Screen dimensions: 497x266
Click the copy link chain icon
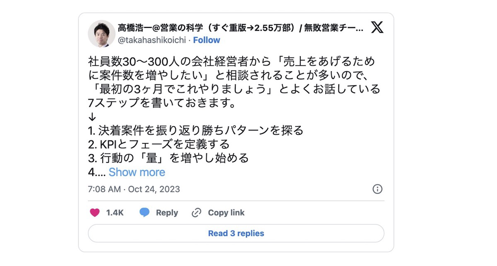pyautogui.click(x=196, y=213)
